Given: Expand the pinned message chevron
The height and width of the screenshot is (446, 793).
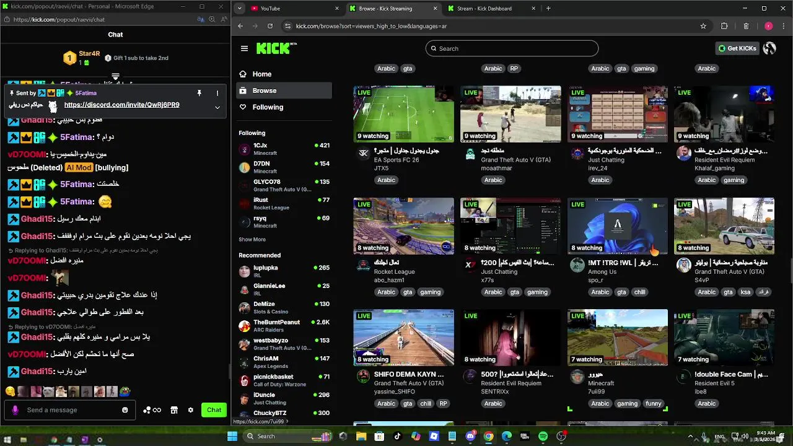Looking at the screenshot, I should coord(217,107).
